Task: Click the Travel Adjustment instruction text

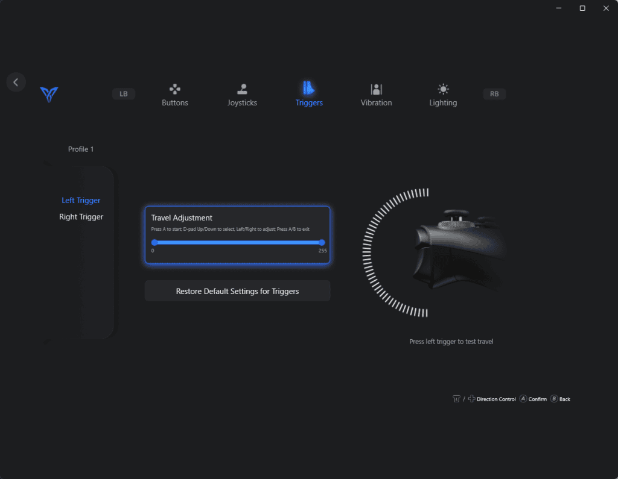Action: click(x=230, y=229)
